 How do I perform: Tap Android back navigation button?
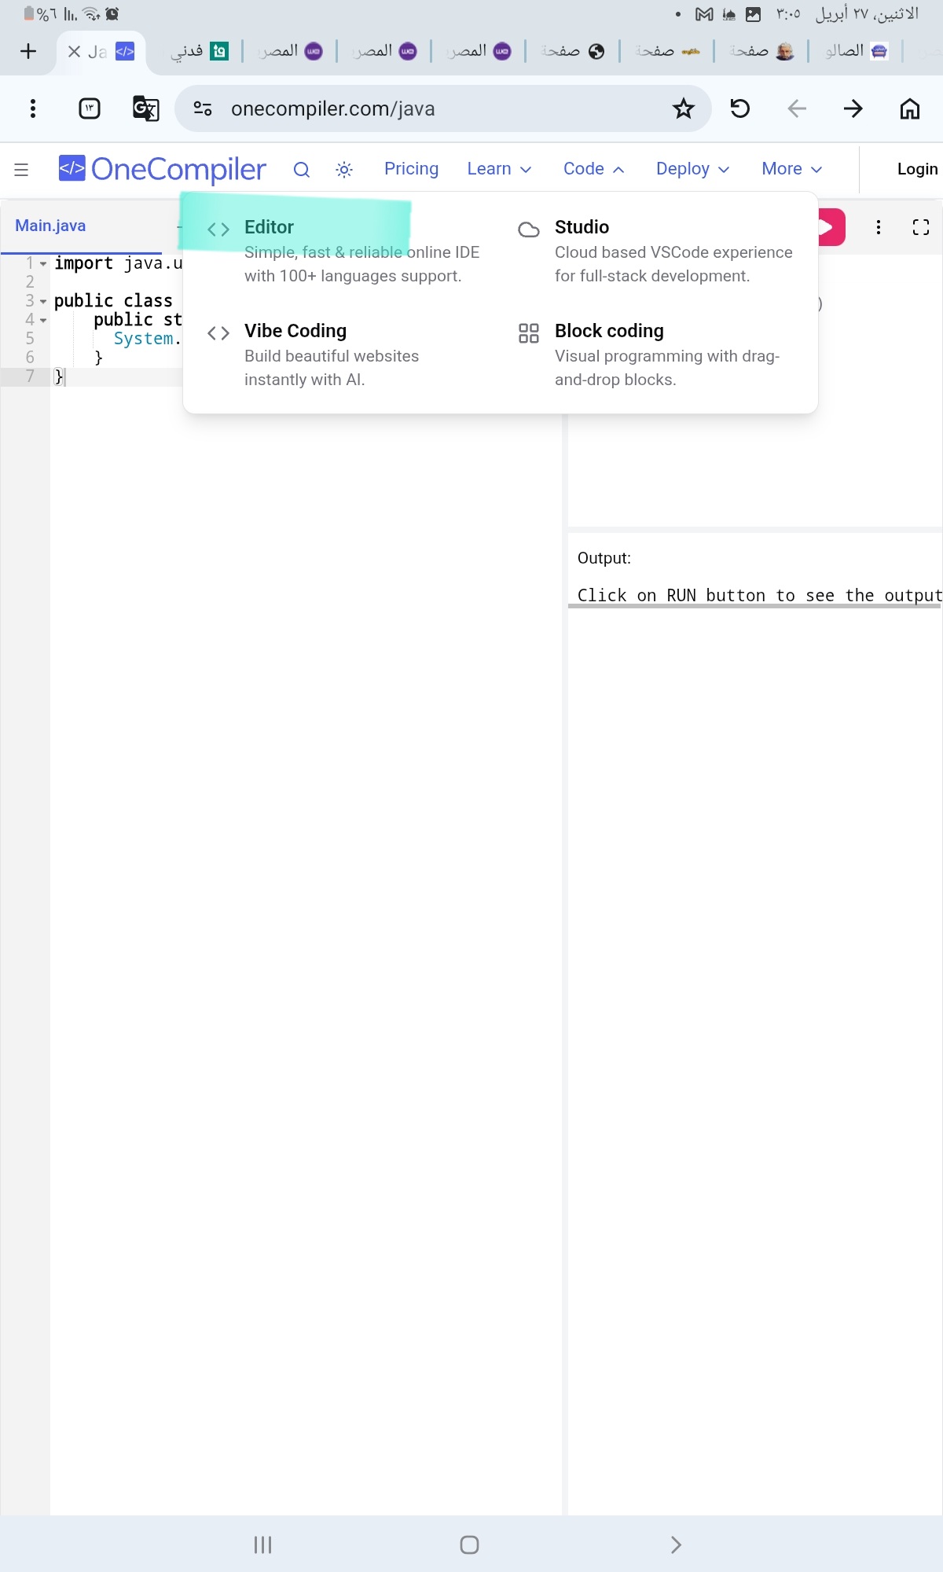pos(677,1544)
